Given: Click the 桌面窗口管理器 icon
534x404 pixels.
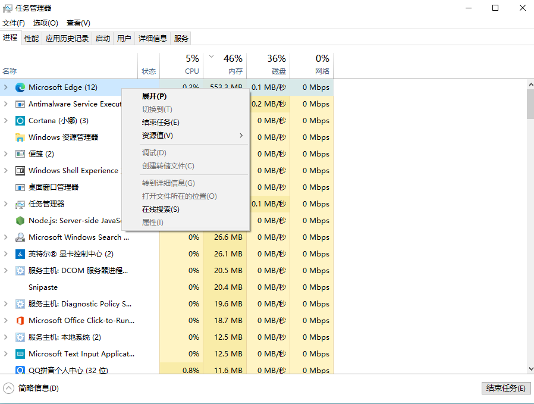Looking at the screenshot, I should click(x=20, y=187).
